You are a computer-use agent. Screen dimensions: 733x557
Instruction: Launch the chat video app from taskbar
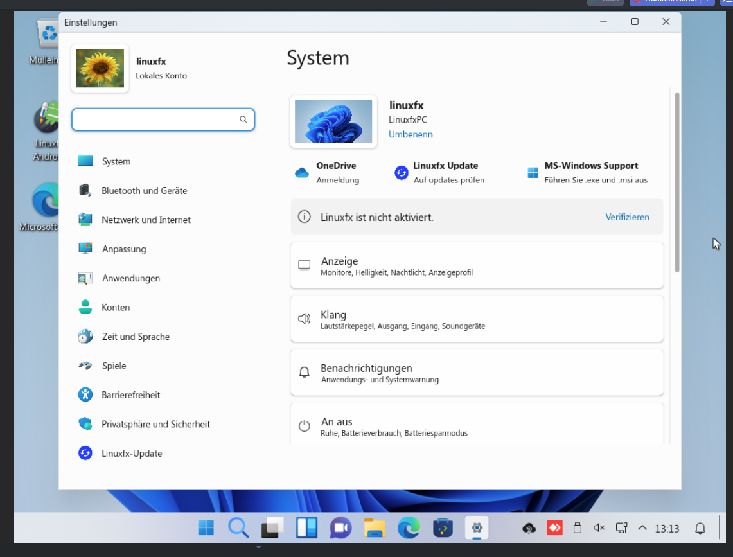[x=340, y=528]
